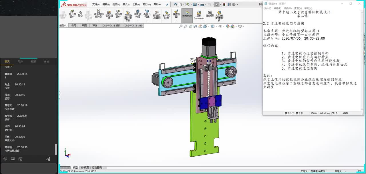Pin the SolidWorks menu bar pushpin

[x=167, y=5]
